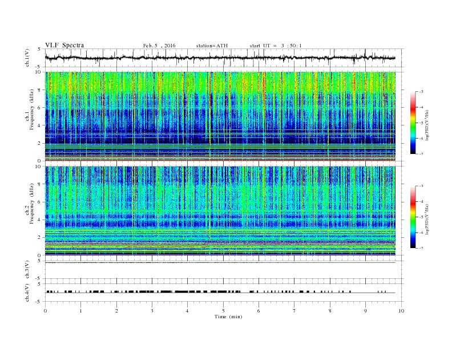The height and width of the screenshot is (349, 452).
Task: Click the "ch.1 Frequency (kHz)" axis label
Action: 30,116
